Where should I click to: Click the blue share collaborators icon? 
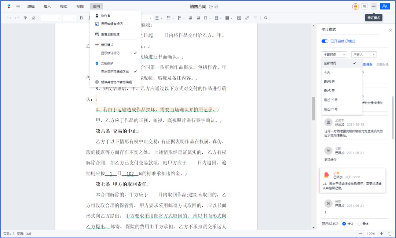[385, 6]
